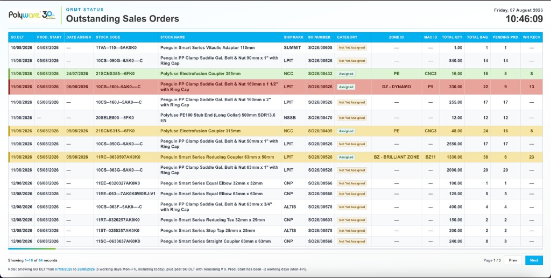Click the PROD. START column header
This screenshot has width=551, height=278.
49,37
